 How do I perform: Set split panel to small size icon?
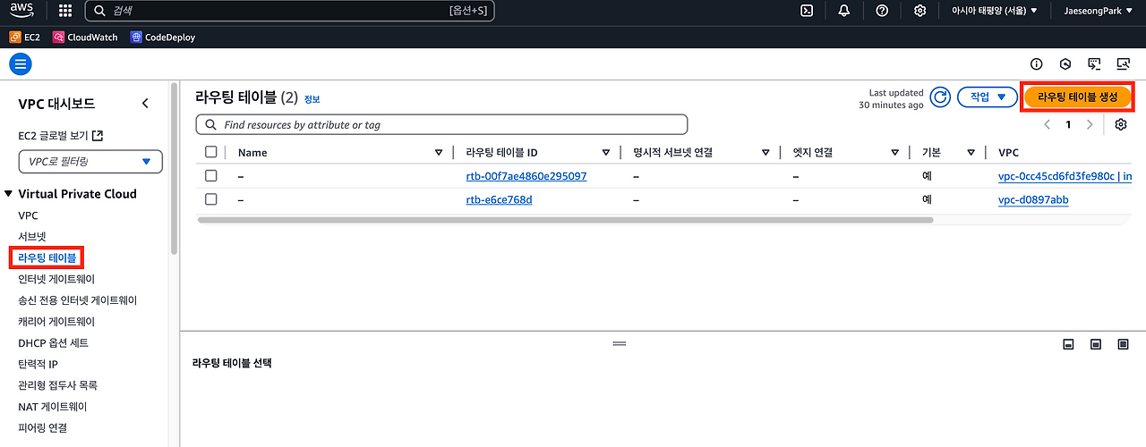(1068, 344)
